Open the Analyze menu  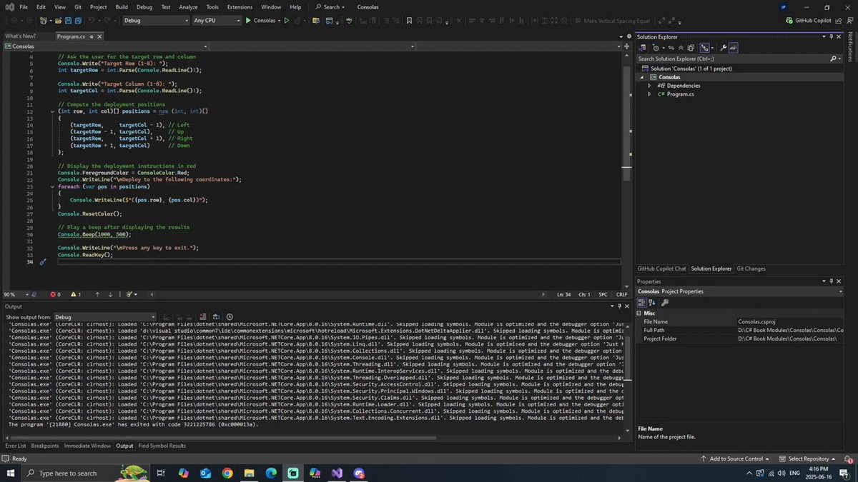pos(189,7)
